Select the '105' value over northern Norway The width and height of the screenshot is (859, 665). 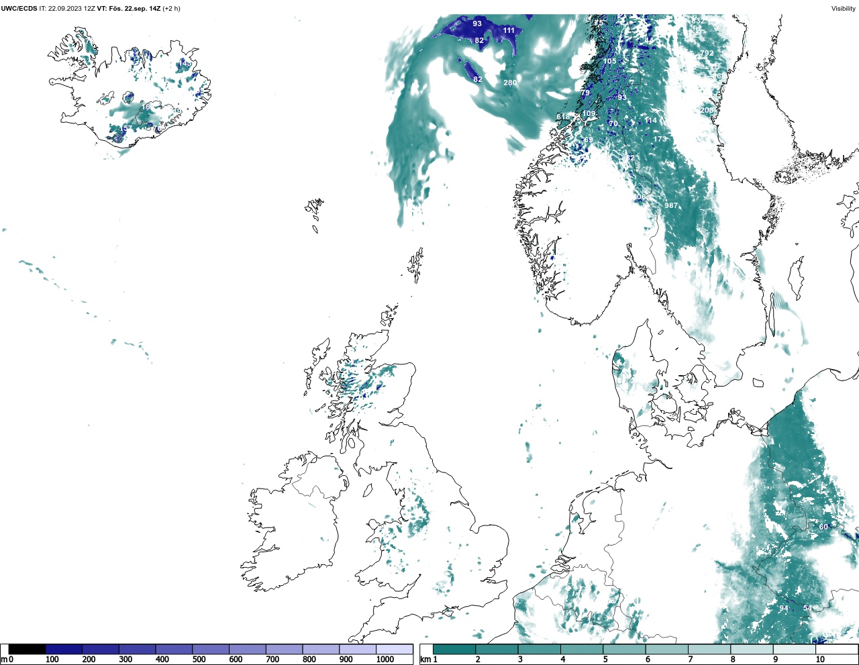[609, 61]
